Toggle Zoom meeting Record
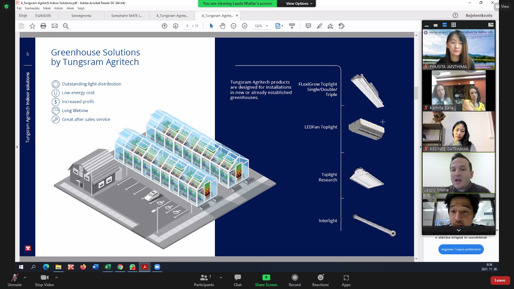Image resolution: width=514 pixels, height=289 pixels. tap(295, 280)
